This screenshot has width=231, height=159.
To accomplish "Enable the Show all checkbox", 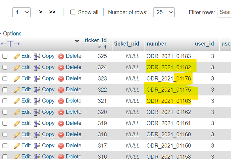I will (x=73, y=12).
